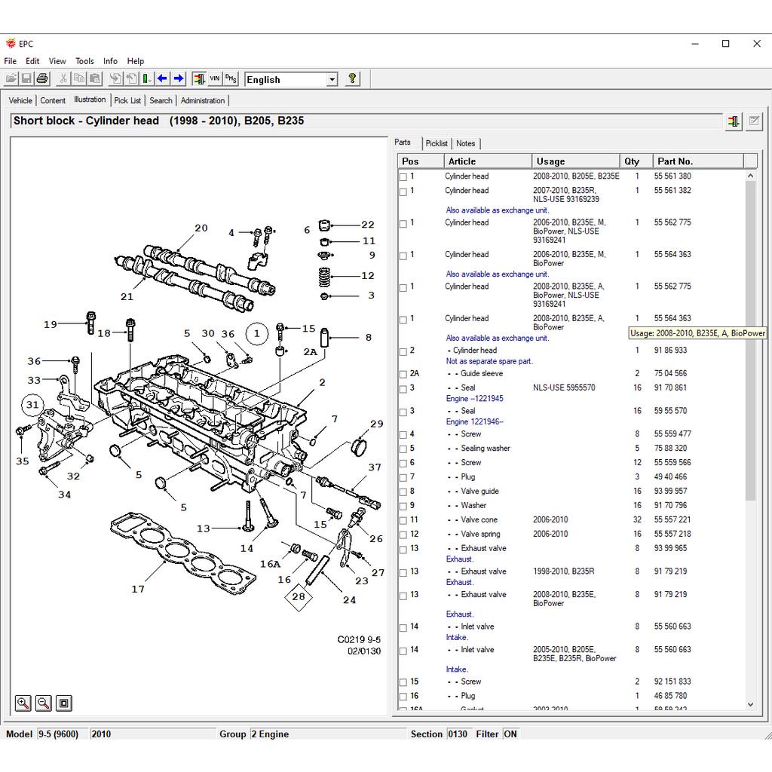The height and width of the screenshot is (772, 772).
Task: Zoom in on the illustration
Action: 23,703
